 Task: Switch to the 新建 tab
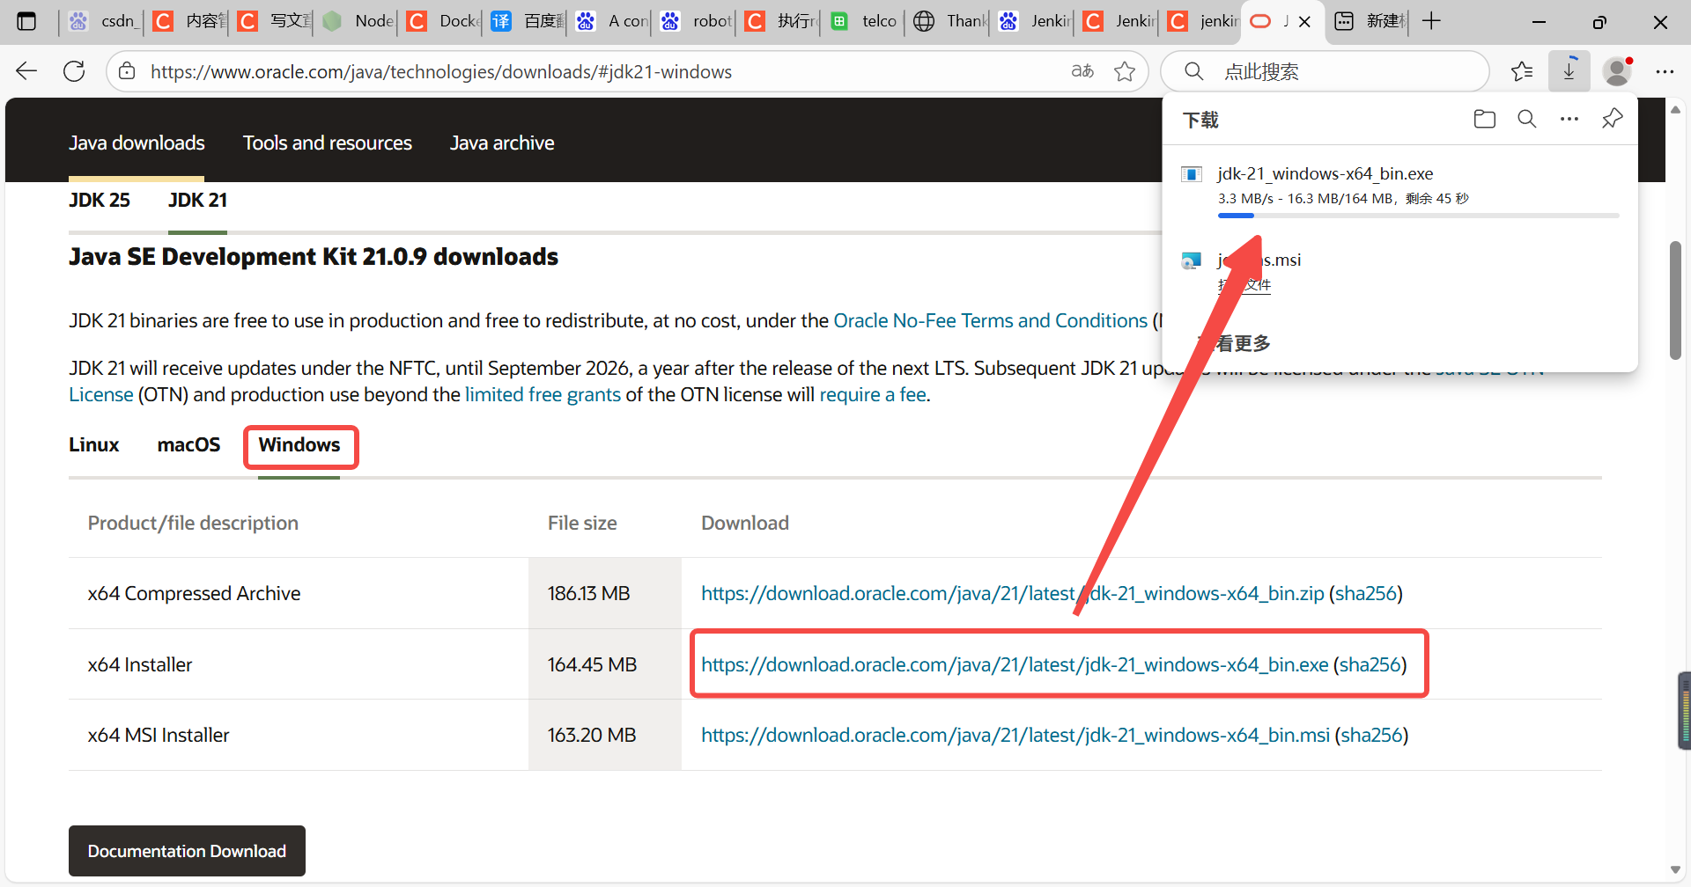point(1370,21)
